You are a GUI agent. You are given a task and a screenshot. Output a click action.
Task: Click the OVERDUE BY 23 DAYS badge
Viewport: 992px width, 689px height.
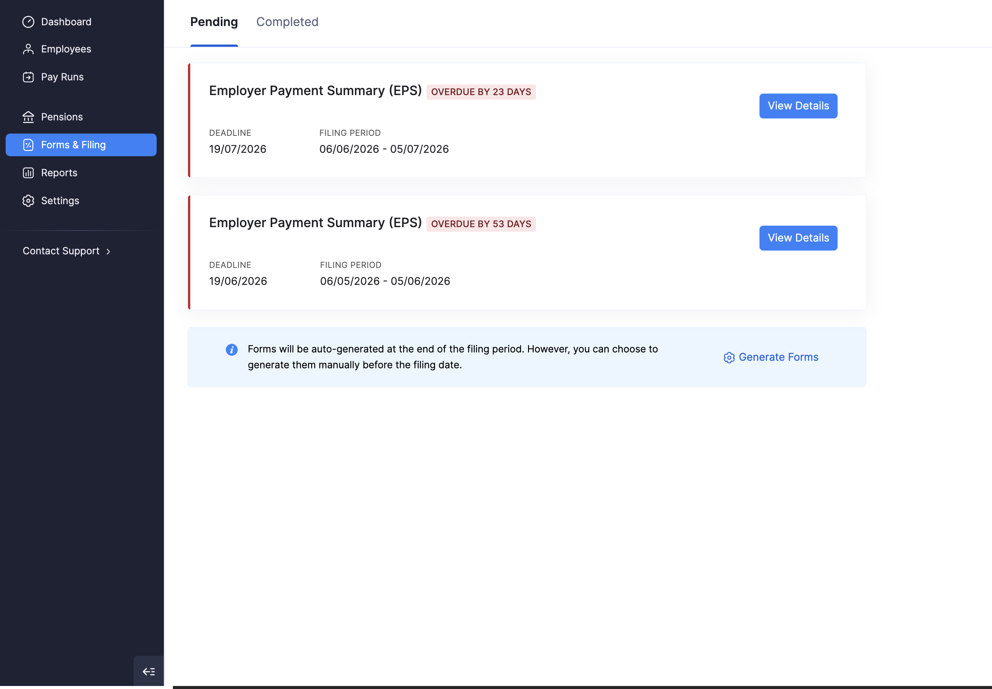tap(481, 92)
